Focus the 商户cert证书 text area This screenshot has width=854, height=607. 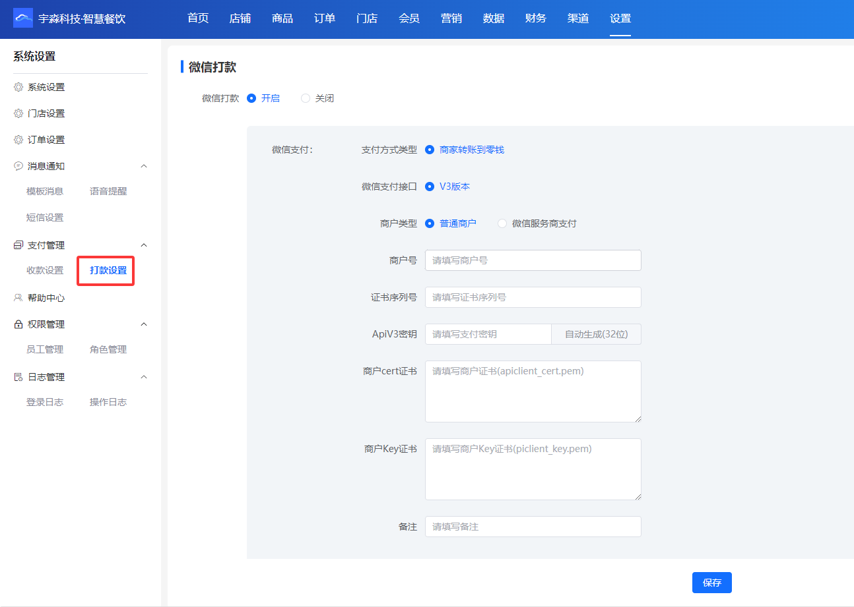533,391
